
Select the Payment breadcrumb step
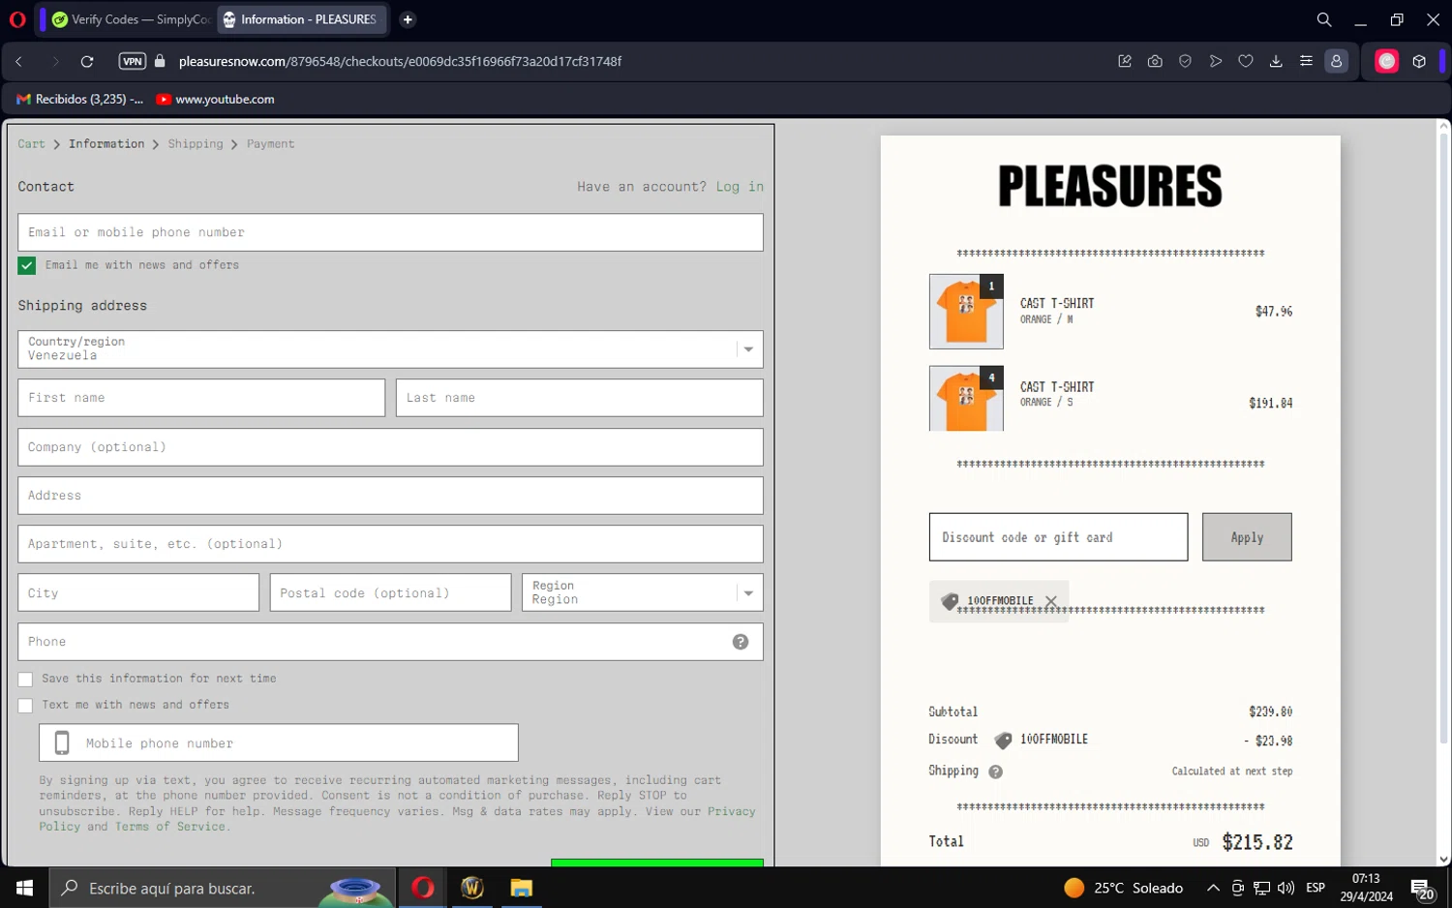coord(270,144)
